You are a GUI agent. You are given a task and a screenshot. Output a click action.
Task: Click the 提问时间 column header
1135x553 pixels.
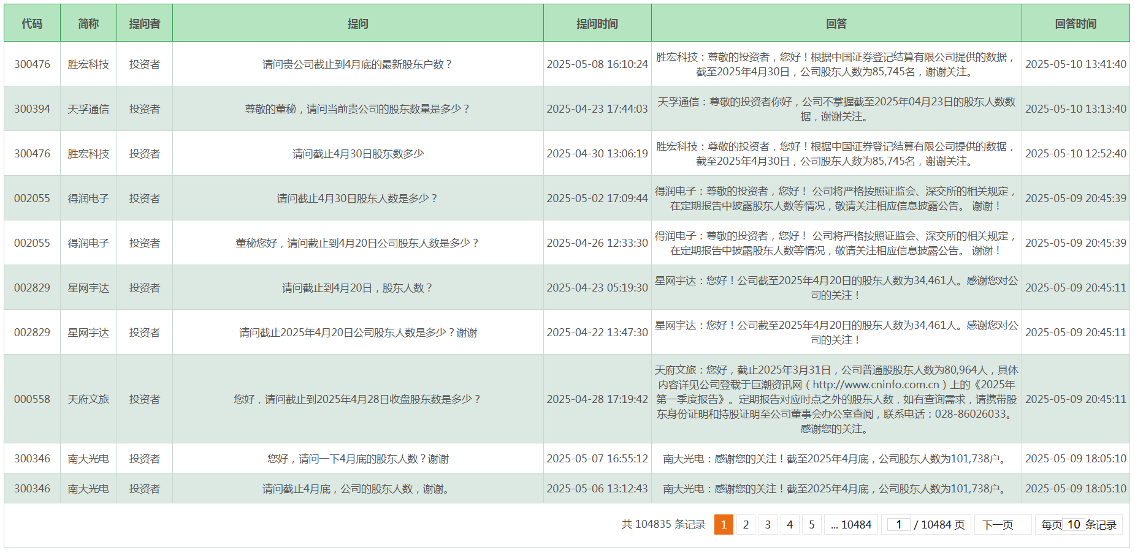coord(597,23)
